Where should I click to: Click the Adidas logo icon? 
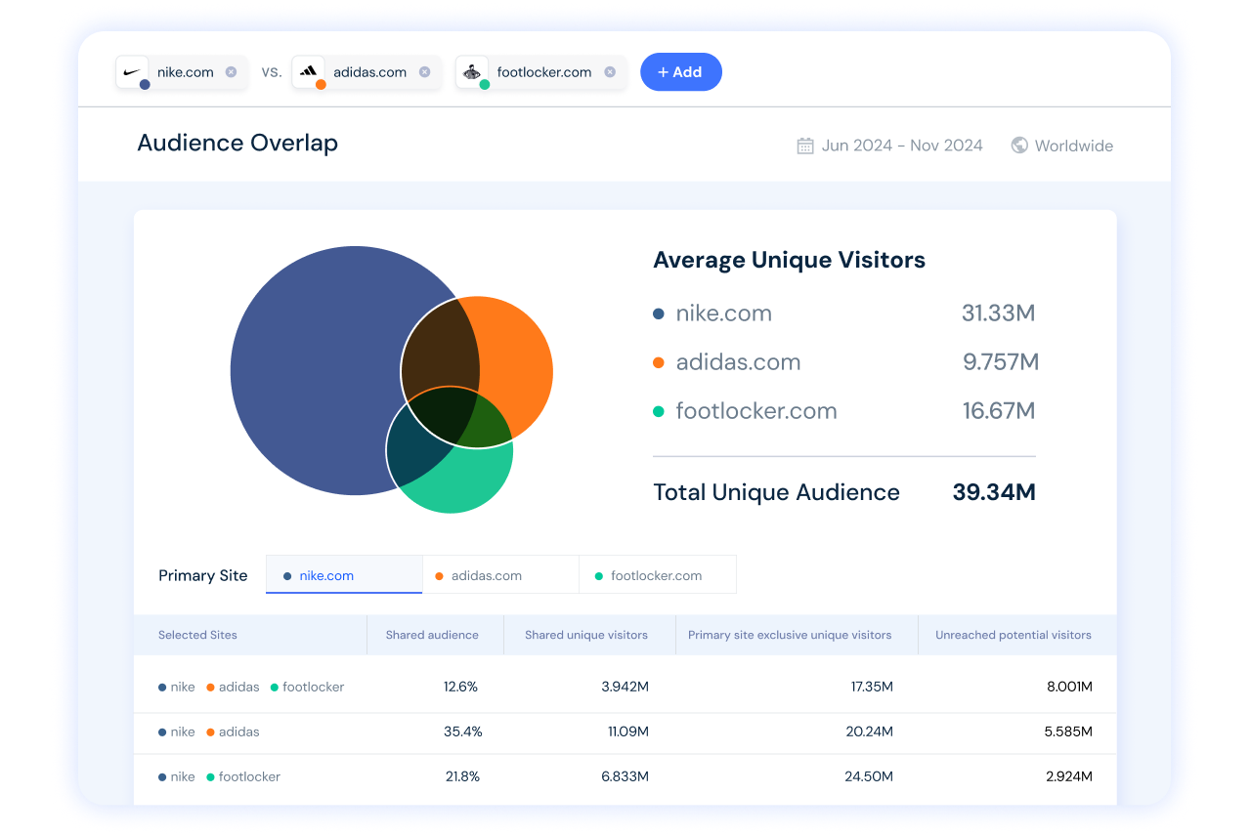[x=308, y=71]
